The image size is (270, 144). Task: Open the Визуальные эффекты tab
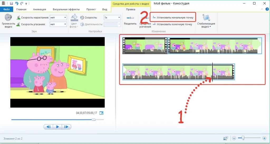[x=66, y=9]
